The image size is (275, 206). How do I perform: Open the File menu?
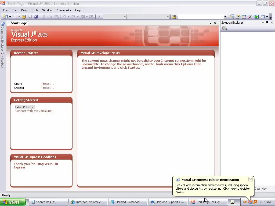[5, 10]
